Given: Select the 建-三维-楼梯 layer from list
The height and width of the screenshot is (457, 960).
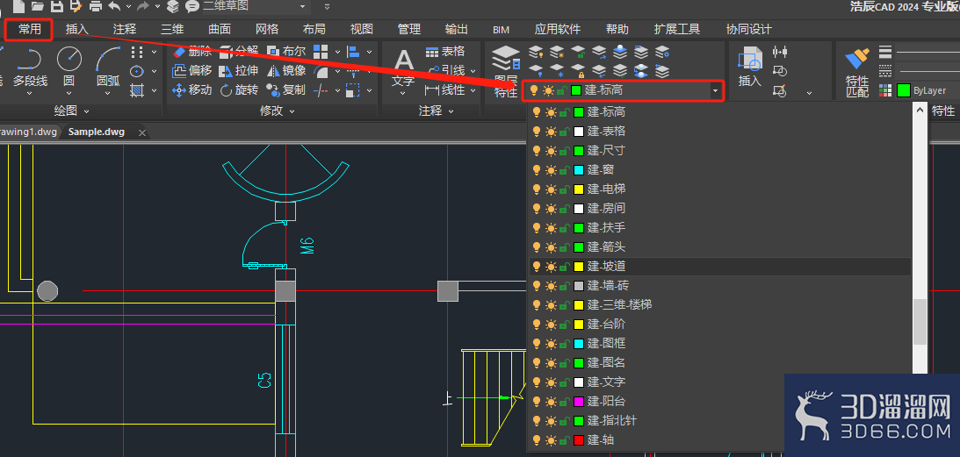Looking at the screenshot, I should (x=720, y=304).
